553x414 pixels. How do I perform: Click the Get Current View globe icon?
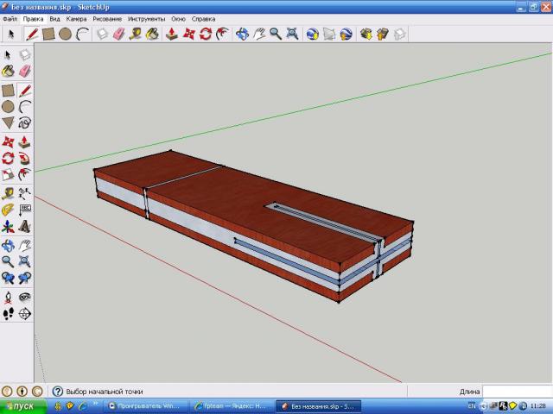pyautogui.click(x=313, y=34)
